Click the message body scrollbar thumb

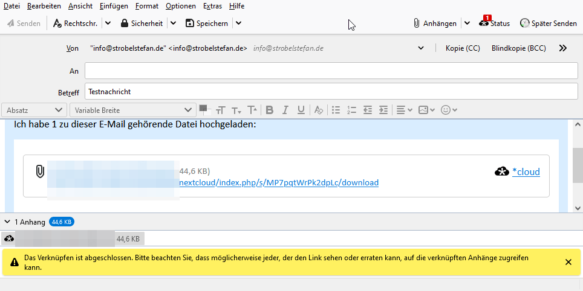pyautogui.click(x=577, y=165)
